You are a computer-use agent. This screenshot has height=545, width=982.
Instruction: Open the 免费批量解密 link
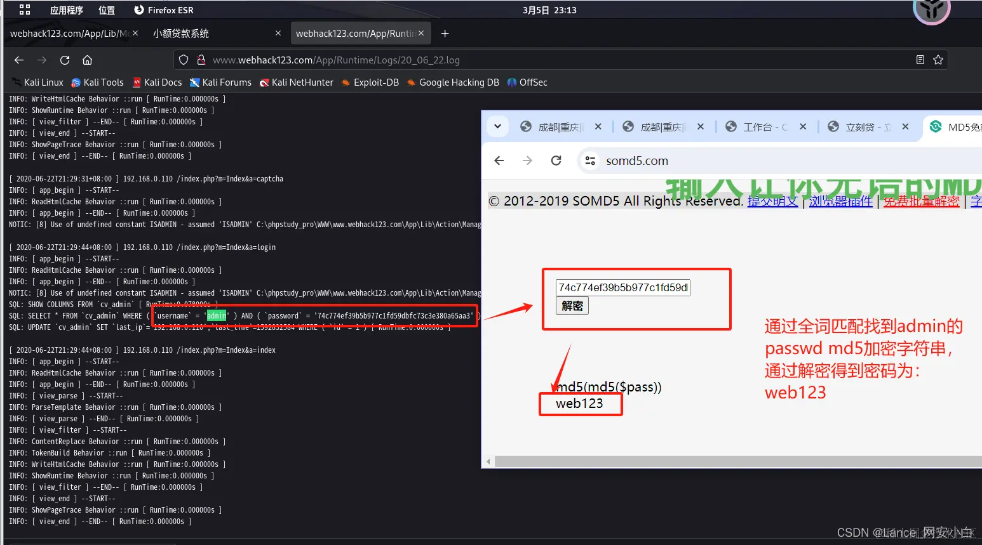point(922,201)
